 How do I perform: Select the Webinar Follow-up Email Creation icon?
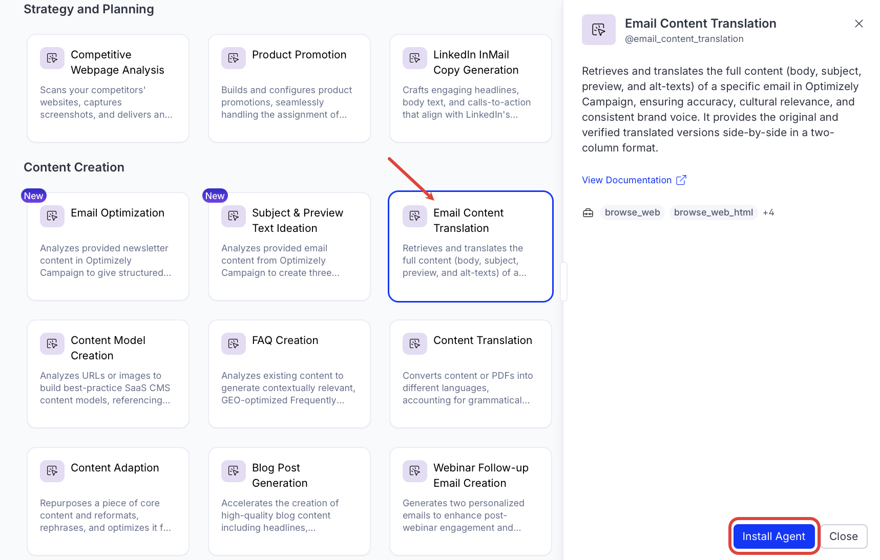414,471
